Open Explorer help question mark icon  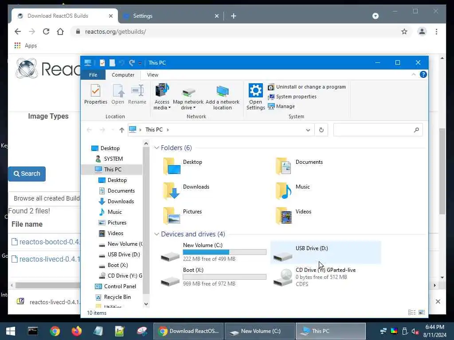pyautogui.click(x=423, y=74)
